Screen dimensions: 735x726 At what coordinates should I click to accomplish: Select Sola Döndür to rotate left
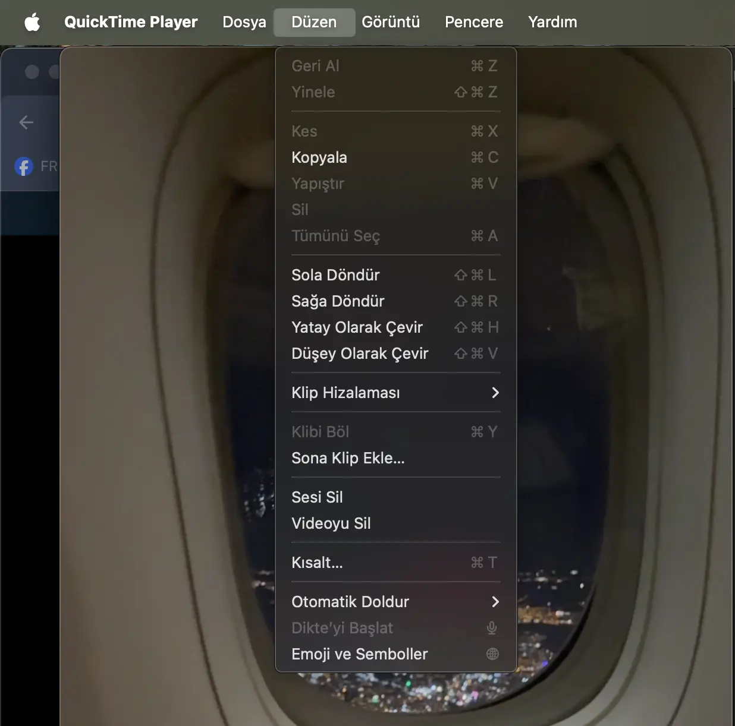(x=395, y=275)
